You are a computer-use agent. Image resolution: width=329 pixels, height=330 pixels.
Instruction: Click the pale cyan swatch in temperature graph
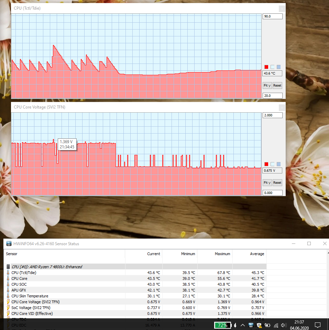273,67
